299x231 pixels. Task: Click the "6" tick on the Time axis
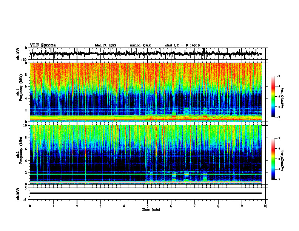(171, 206)
